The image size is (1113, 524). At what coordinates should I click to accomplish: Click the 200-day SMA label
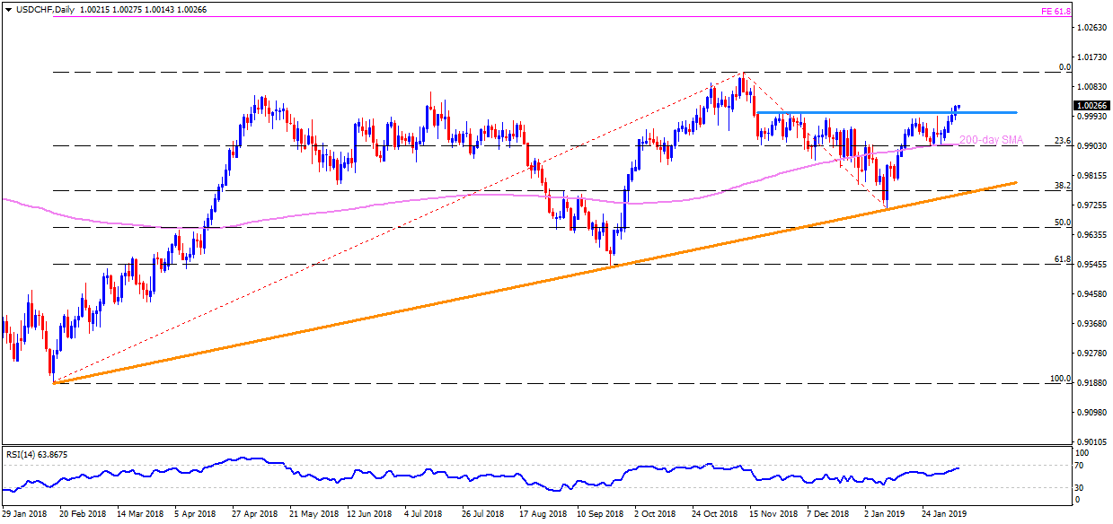tap(991, 140)
